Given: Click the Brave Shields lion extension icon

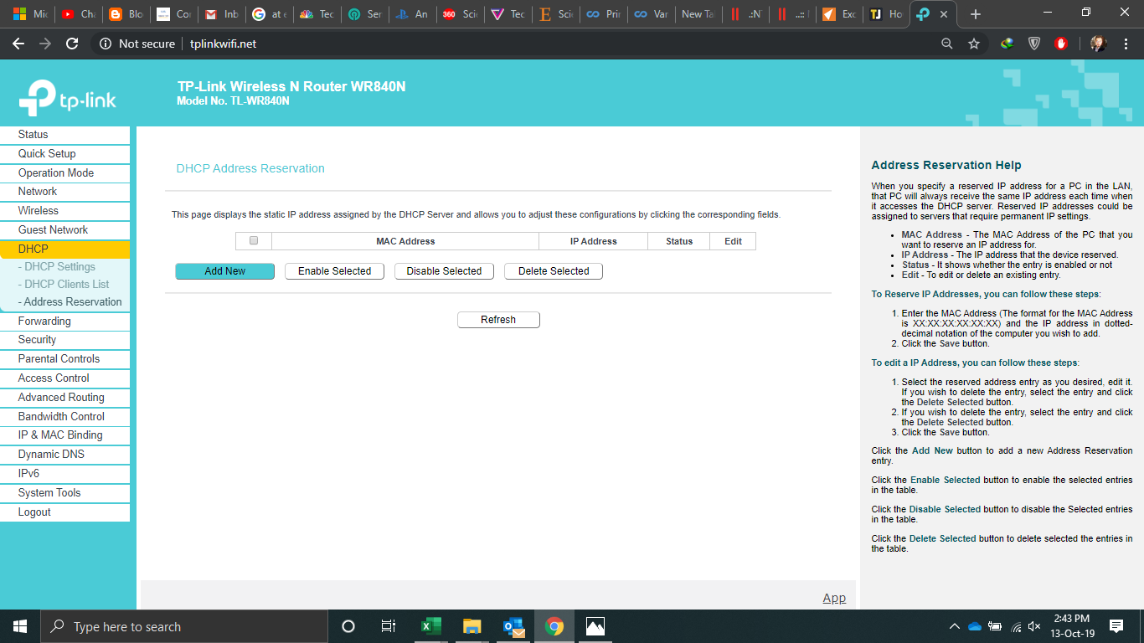Looking at the screenshot, I should pyautogui.click(x=1033, y=44).
